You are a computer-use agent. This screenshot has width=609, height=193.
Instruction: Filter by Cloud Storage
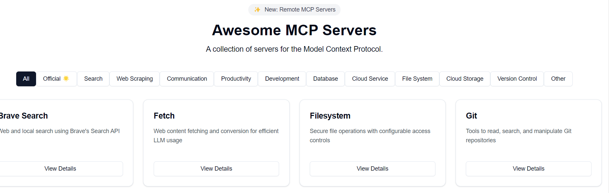pos(465,79)
